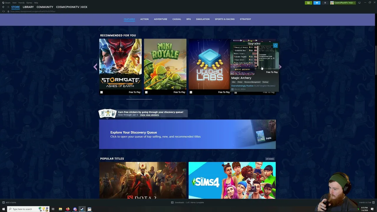Go to the LIBRARY section
Image resolution: width=377 pixels, height=212 pixels.
point(28,7)
